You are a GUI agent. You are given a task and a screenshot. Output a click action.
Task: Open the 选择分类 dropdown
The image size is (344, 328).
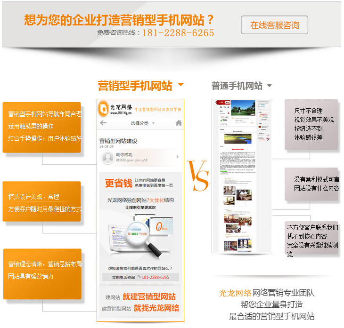click(142, 123)
